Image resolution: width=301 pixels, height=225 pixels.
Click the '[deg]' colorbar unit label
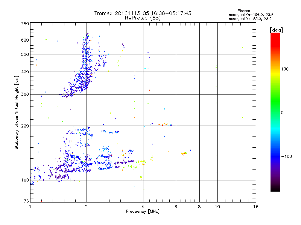pyautogui.click(x=276, y=30)
